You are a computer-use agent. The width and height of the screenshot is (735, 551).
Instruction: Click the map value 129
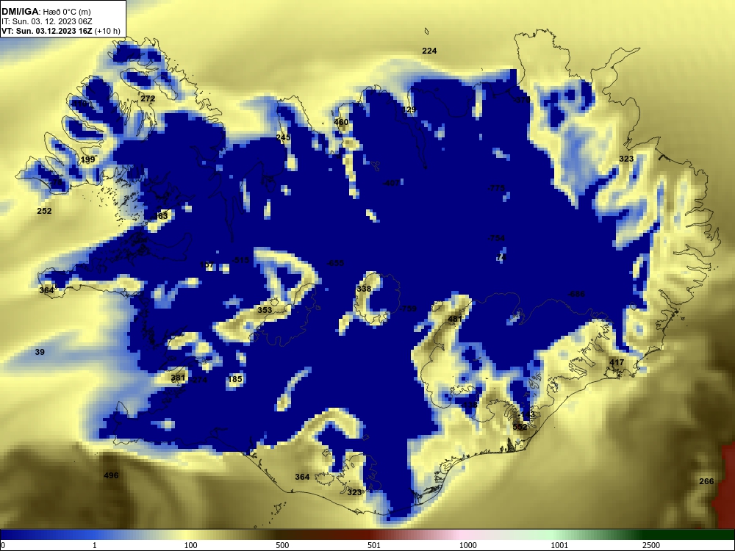(409, 109)
